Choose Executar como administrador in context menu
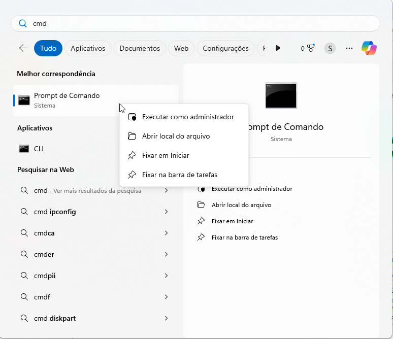The height and width of the screenshot is (339, 393). [x=184, y=117]
